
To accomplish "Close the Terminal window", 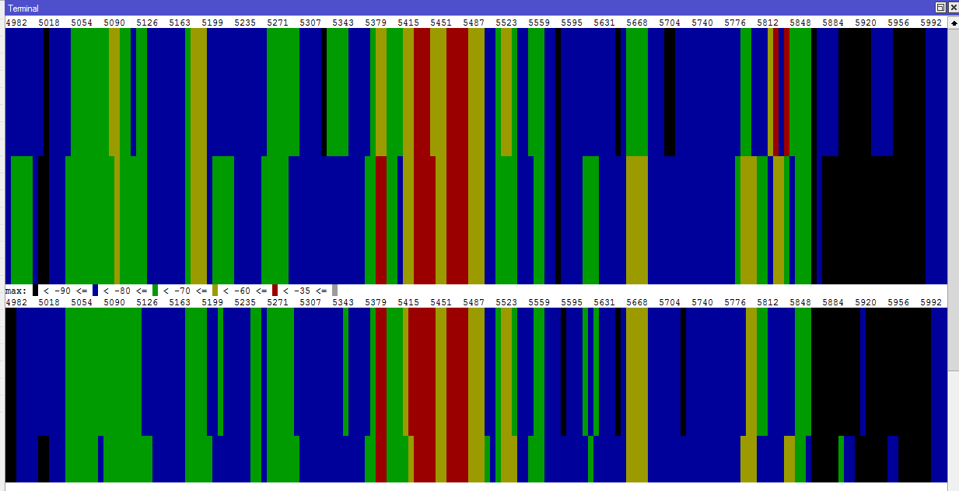I will click(x=953, y=7).
